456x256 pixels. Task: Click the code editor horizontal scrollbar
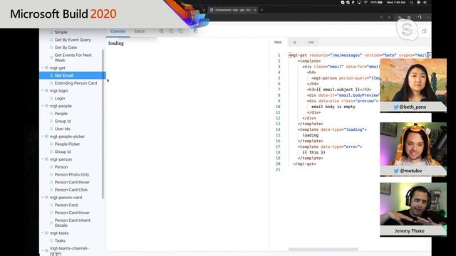tap(323, 250)
